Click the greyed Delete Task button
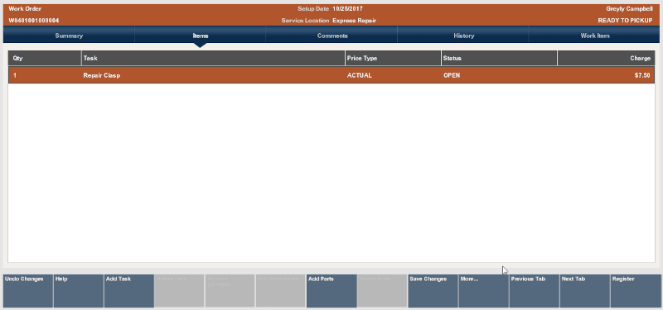 click(x=179, y=291)
